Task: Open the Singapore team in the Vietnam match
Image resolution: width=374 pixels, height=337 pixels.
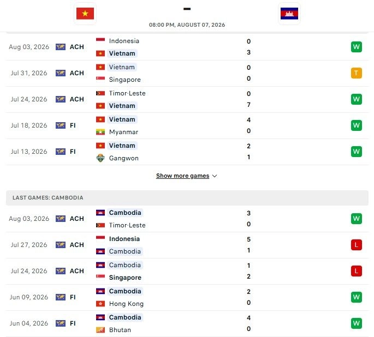Action: [x=124, y=80]
